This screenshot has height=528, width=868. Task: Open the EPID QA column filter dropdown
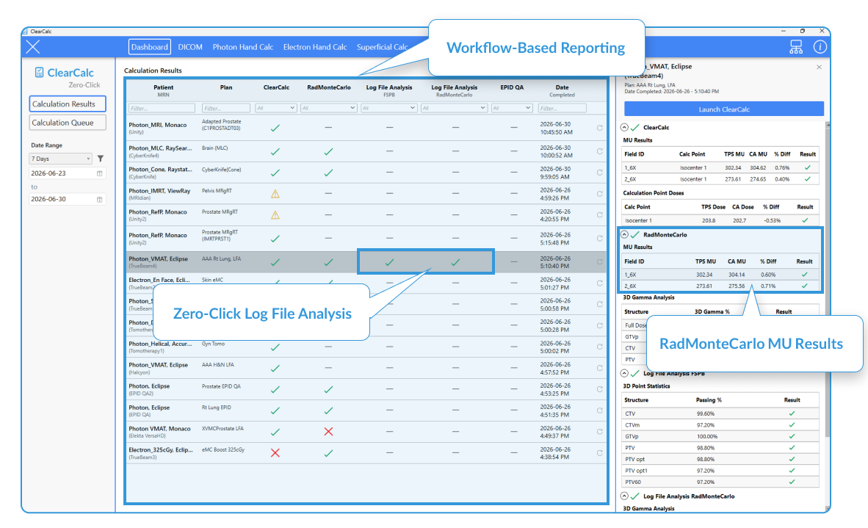[512, 108]
